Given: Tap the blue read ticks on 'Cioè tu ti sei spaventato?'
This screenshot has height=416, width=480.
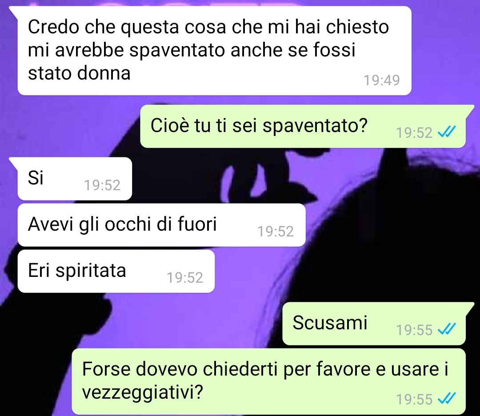Looking at the screenshot, I should coord(447,132).
